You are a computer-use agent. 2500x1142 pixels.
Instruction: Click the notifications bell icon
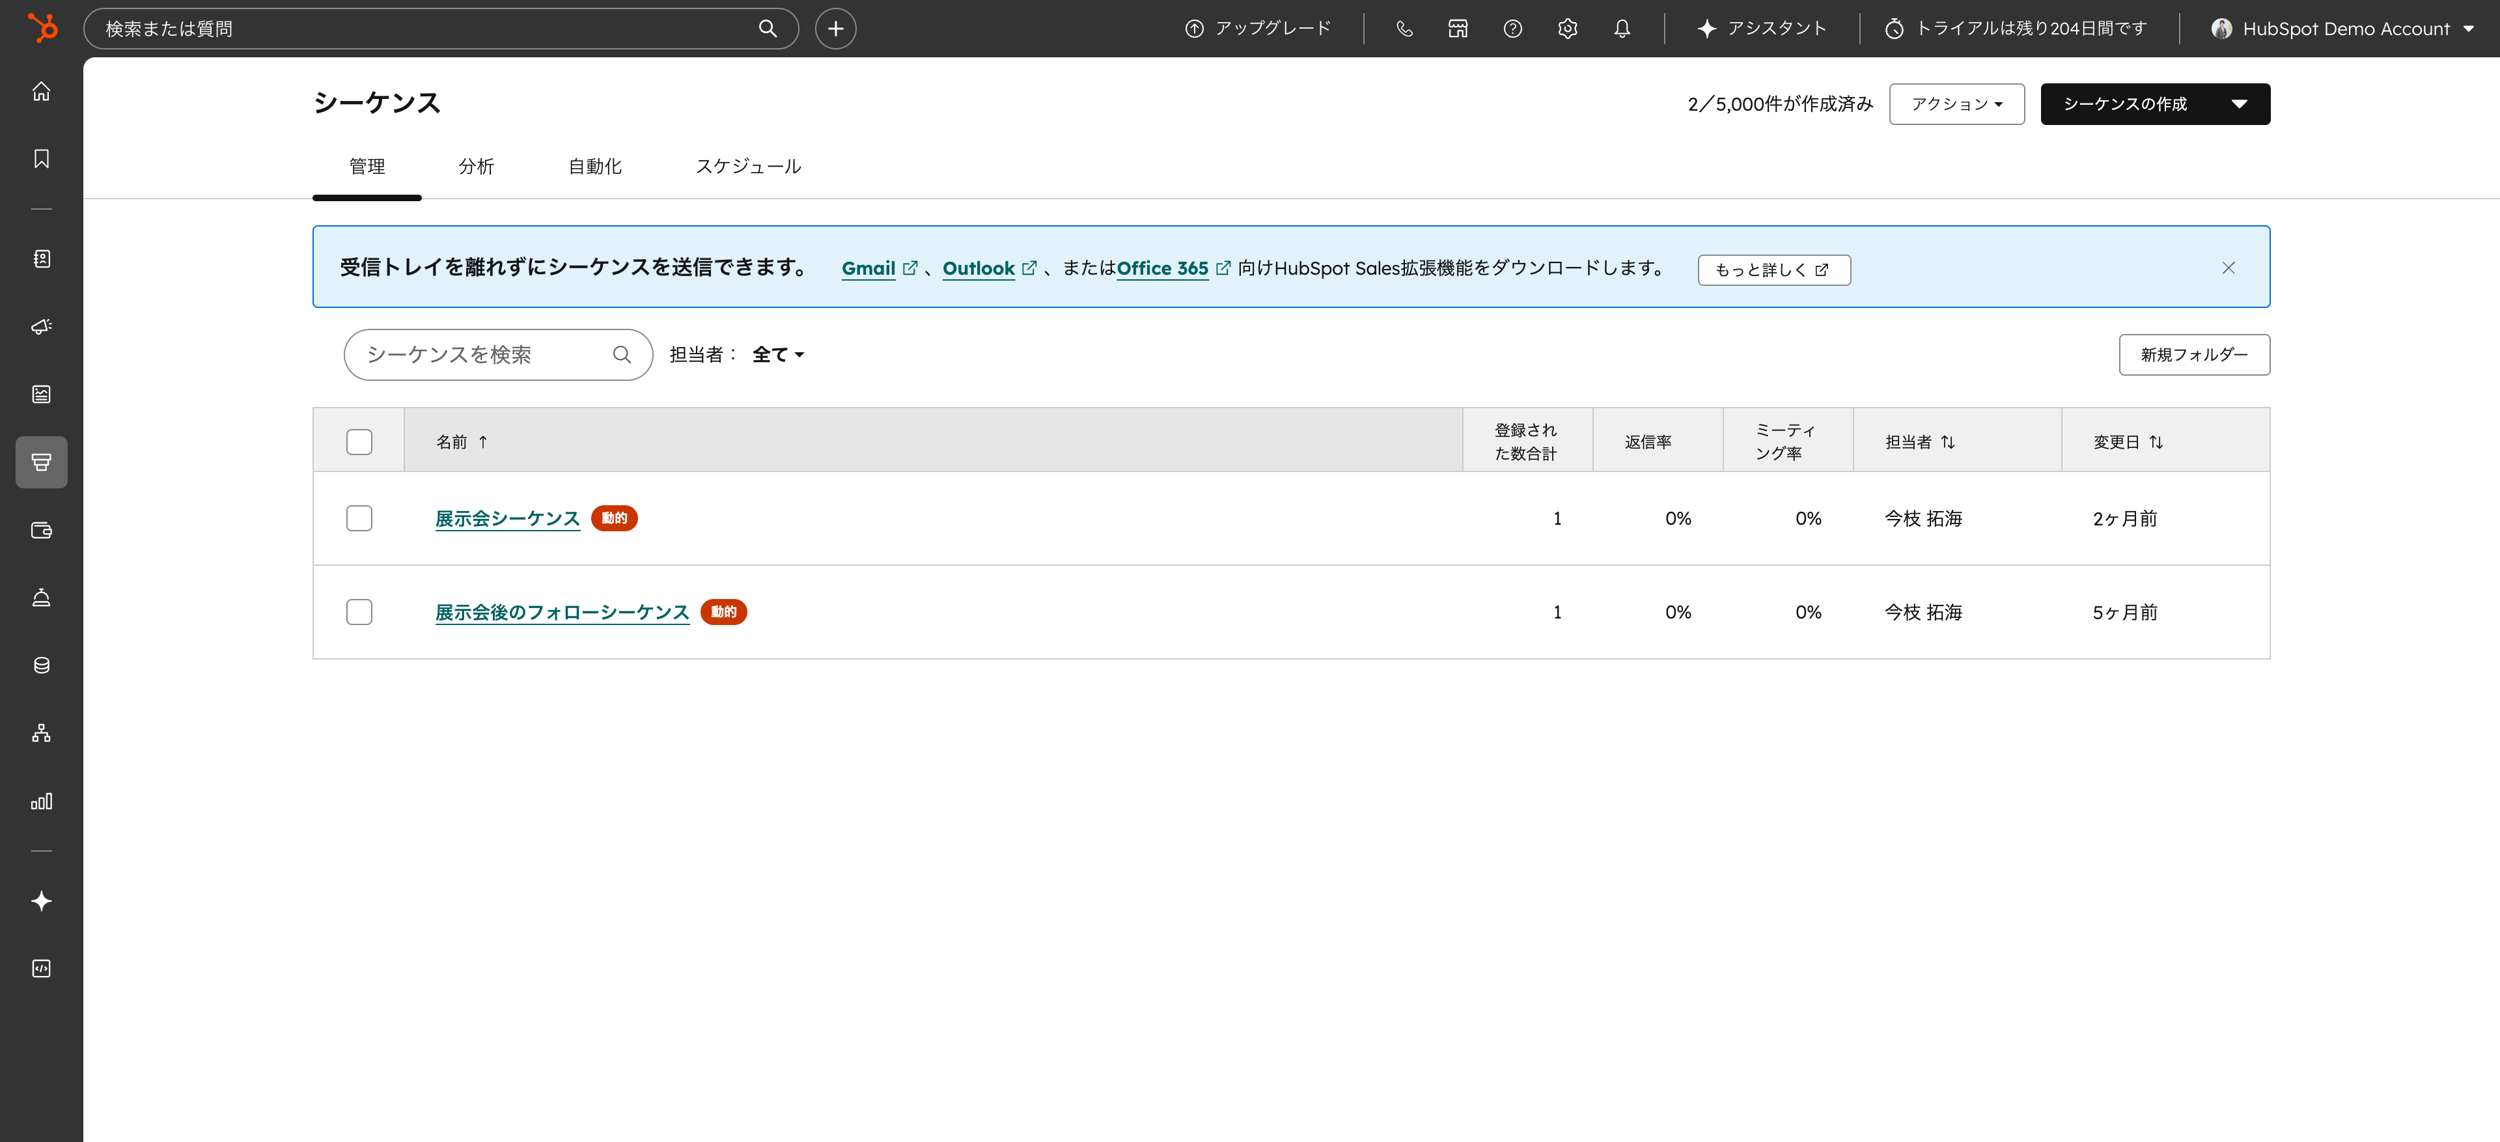(x=1620, y=28)
